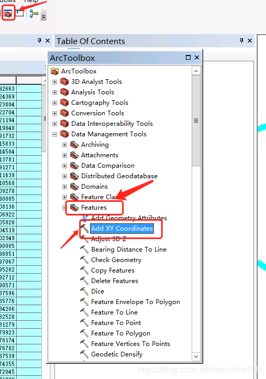Viewport: 266px width, 379px height.
Task: Click hammer icon for Delete Features
Action: click(x=84, y=281)
